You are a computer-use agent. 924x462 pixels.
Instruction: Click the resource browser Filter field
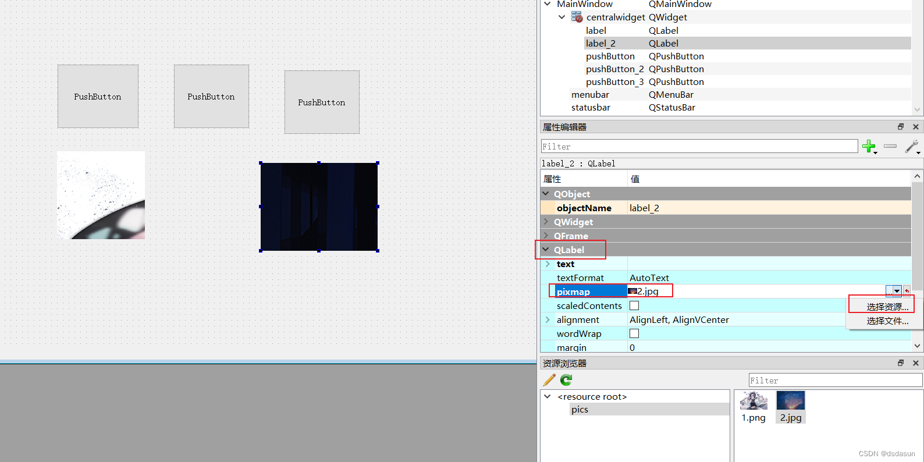[x=836, y=380]
